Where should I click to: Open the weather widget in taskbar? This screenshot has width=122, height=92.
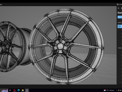pos(109,90)
